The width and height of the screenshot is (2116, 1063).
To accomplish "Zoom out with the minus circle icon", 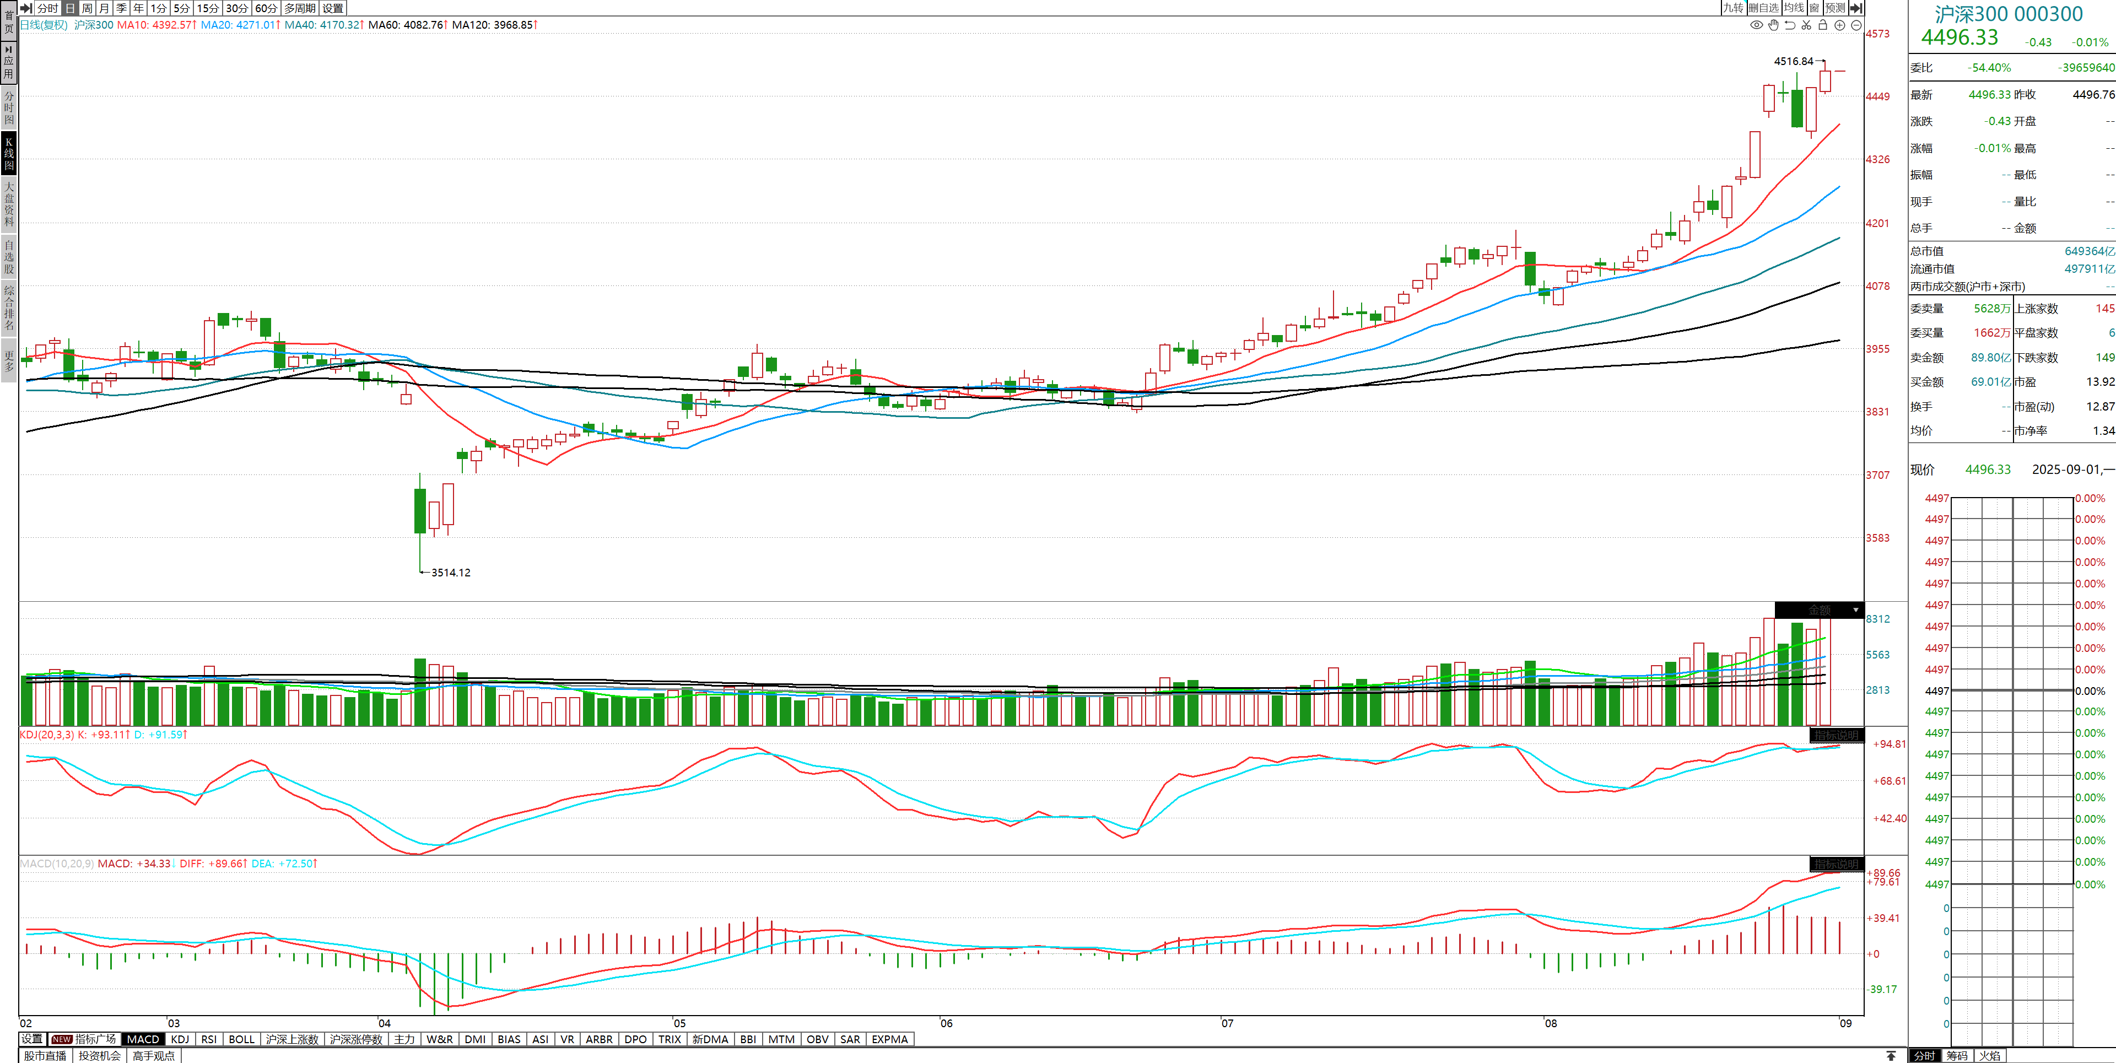I will pos(1856,25).
